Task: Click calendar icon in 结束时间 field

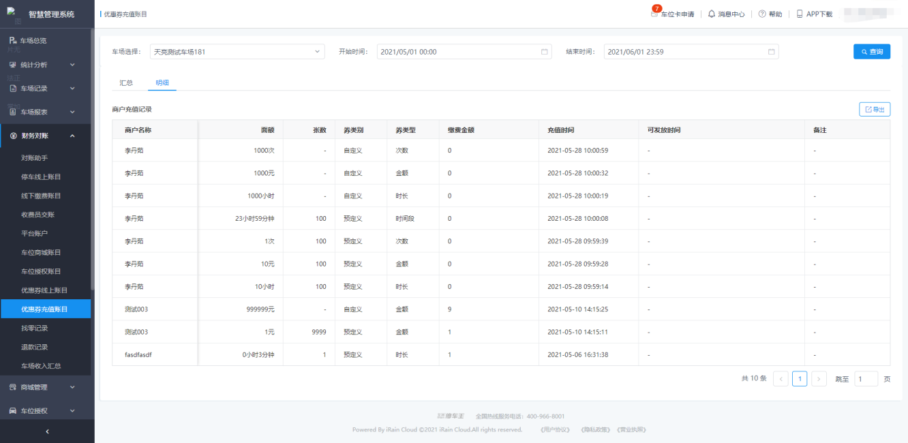Action: pos(771,52)
